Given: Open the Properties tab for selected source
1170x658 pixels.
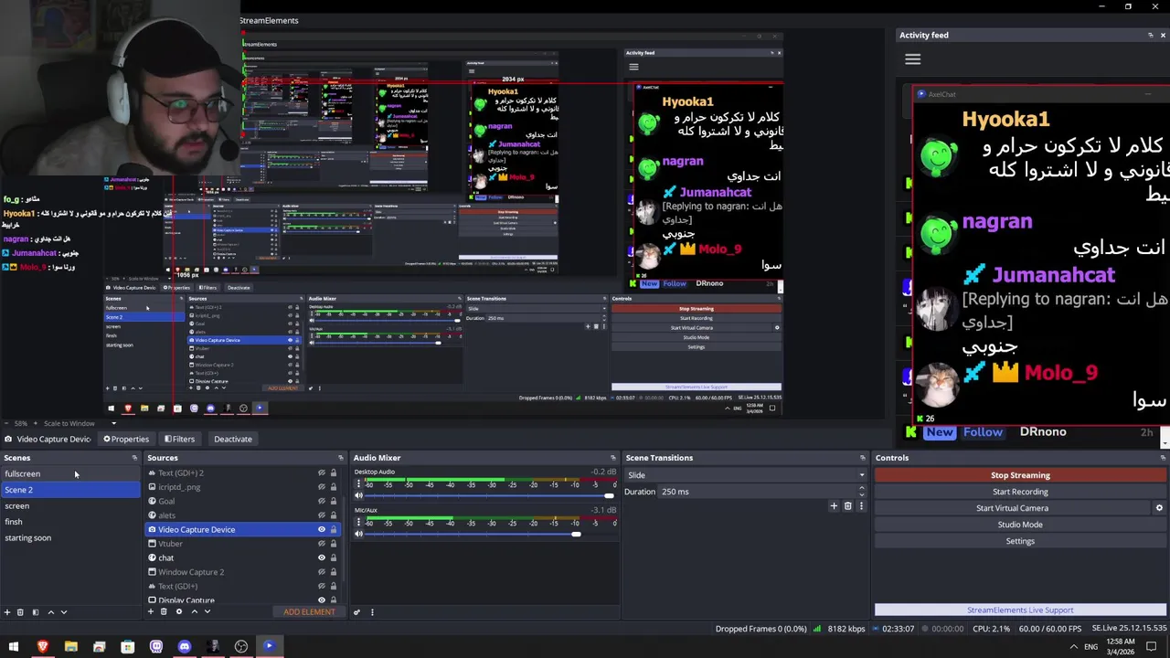Looking at the screenshot, I should click(x=126, y=440).
